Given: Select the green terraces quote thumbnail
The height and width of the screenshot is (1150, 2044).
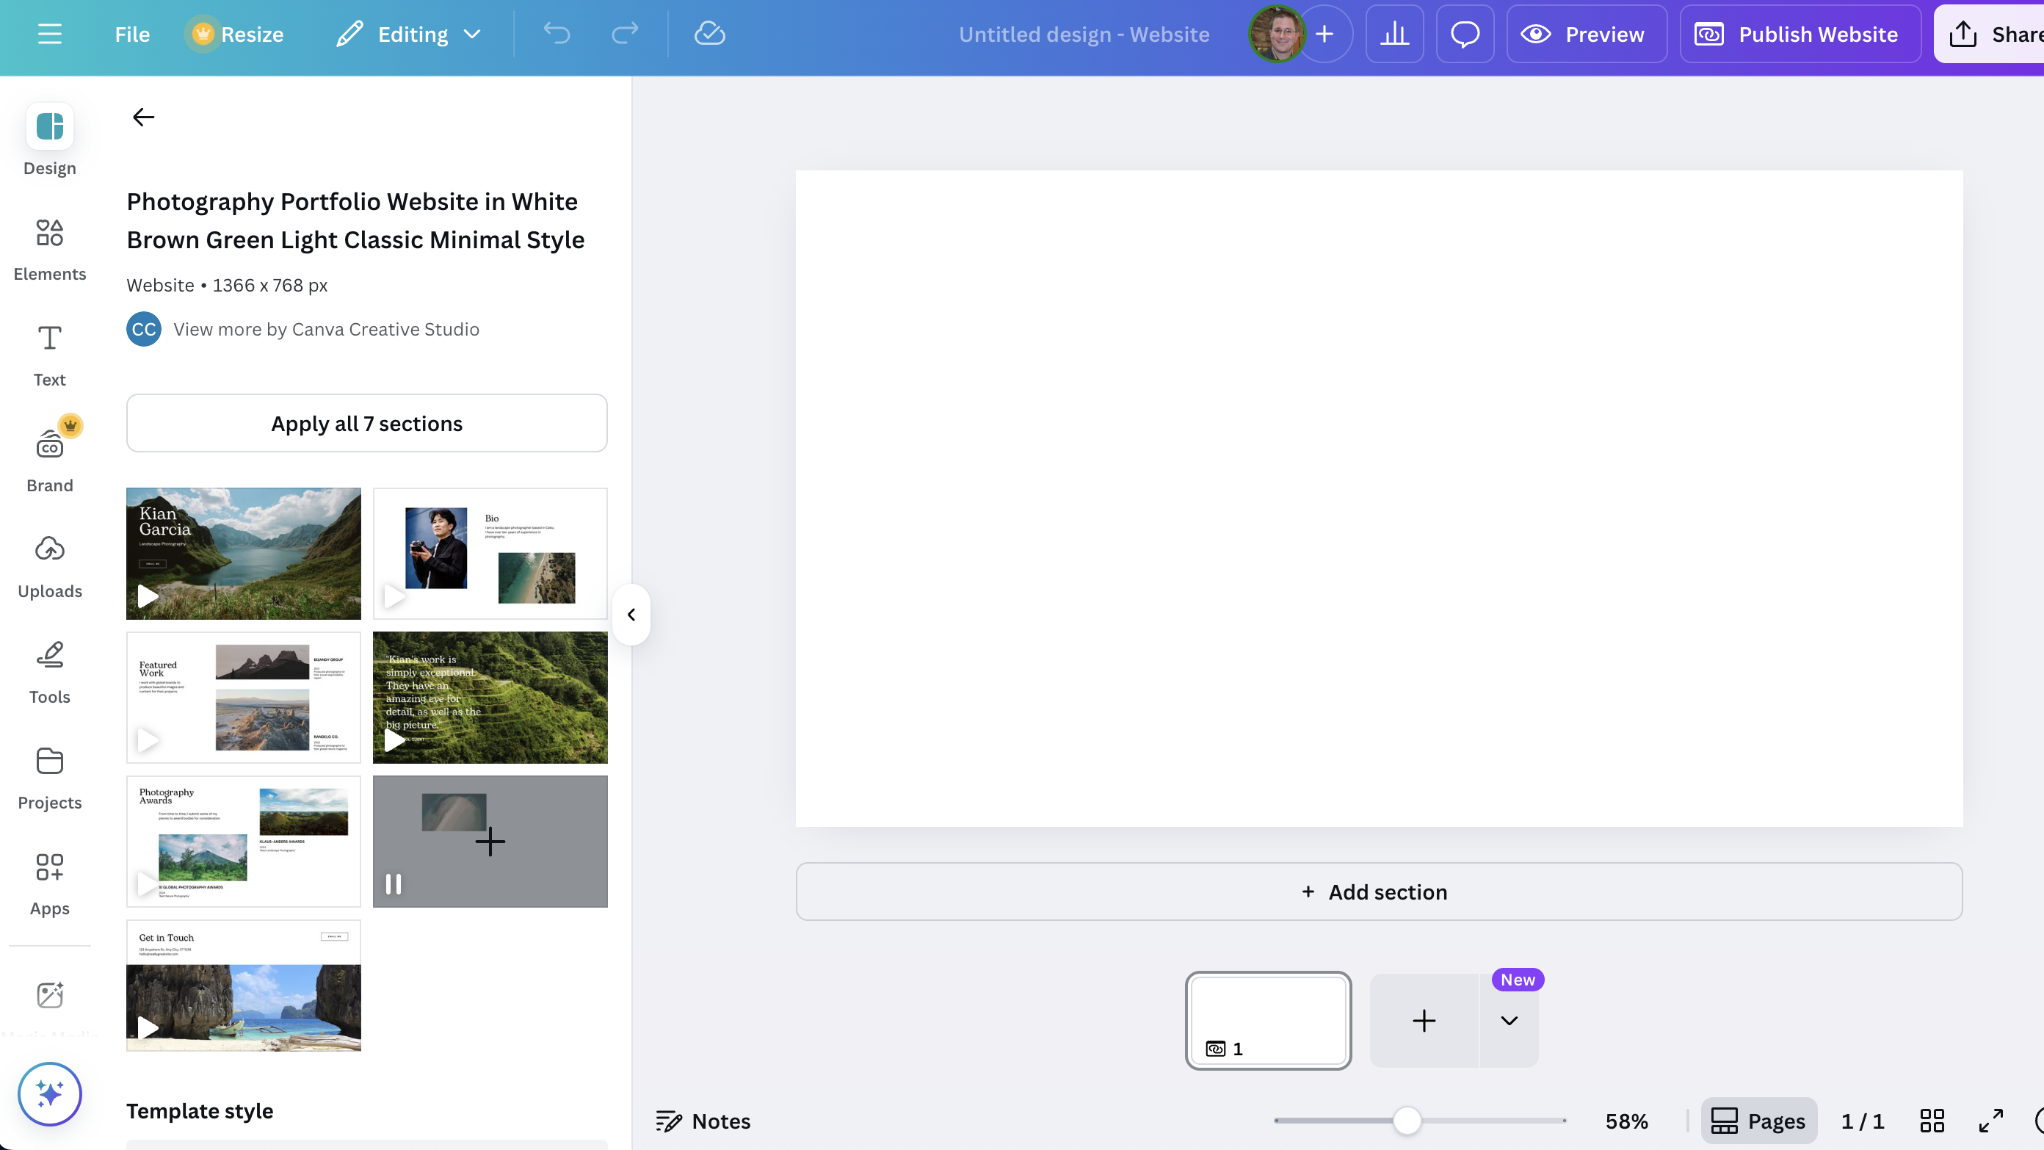Looking at the screenshot, I should (x=490, y=698).
